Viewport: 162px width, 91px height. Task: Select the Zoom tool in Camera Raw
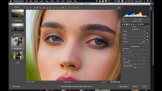pyautogui.click(x=28, y=8)
